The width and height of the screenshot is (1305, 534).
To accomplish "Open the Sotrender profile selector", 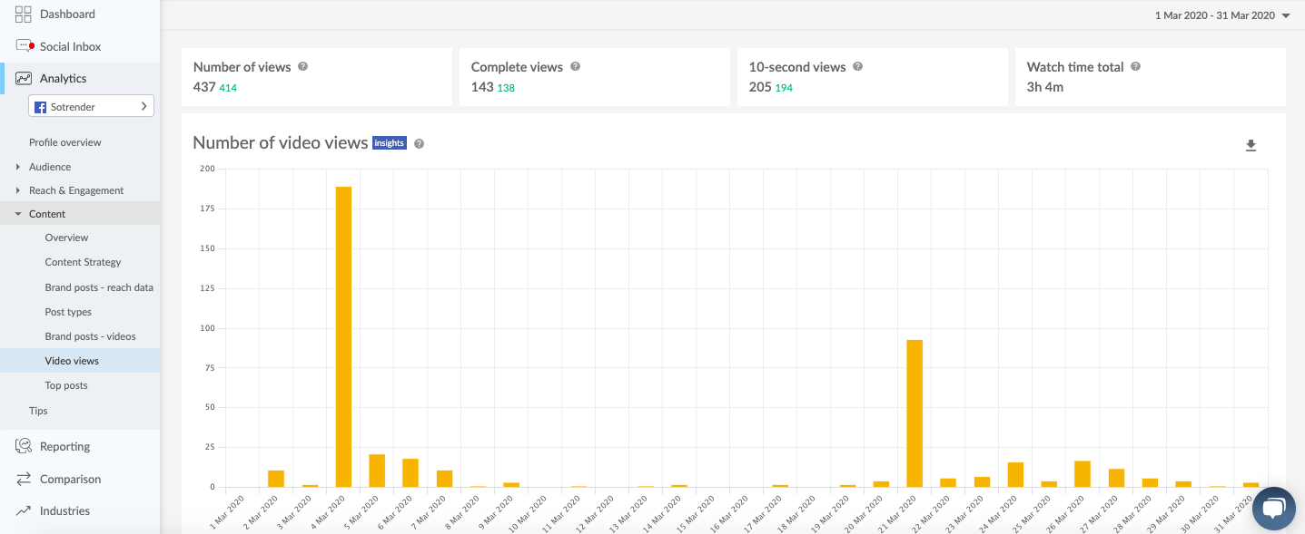I will (91, 107).
